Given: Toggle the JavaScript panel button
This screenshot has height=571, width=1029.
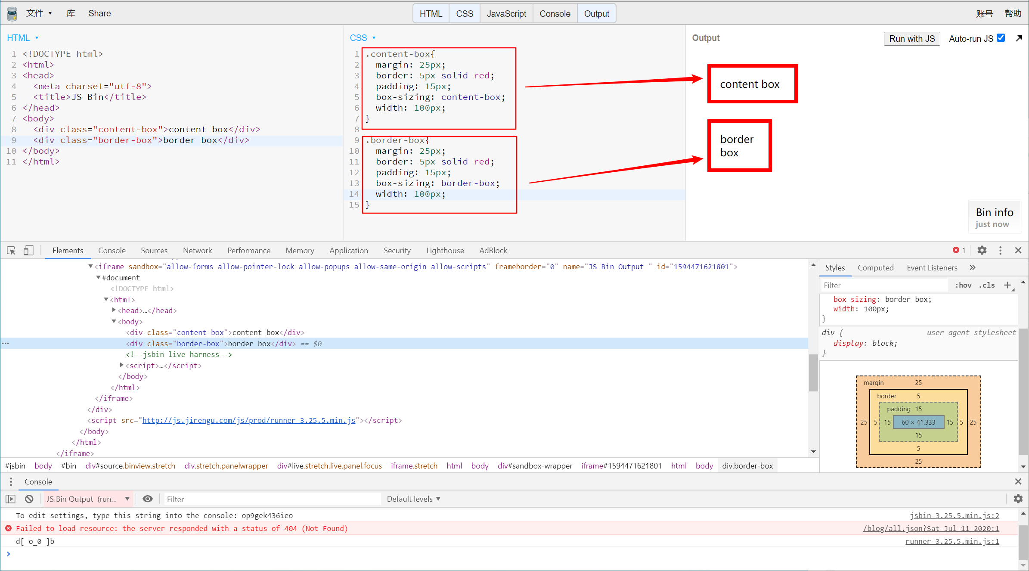Looking at the screenshot, I should point(506,13).
